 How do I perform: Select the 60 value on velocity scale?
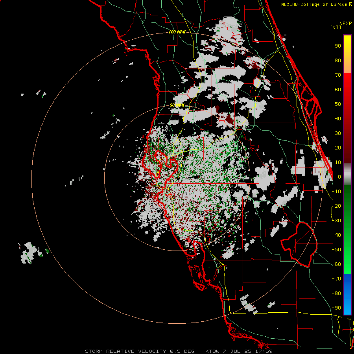pyautogui.click(x=338, y=89)
